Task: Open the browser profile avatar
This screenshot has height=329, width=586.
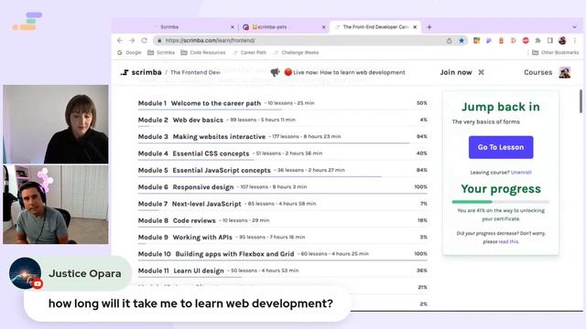Action: click(x=562, y=40)
